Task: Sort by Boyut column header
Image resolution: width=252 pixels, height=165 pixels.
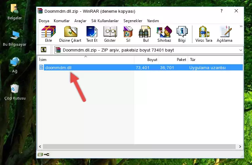Action: [x=146, y=59]
